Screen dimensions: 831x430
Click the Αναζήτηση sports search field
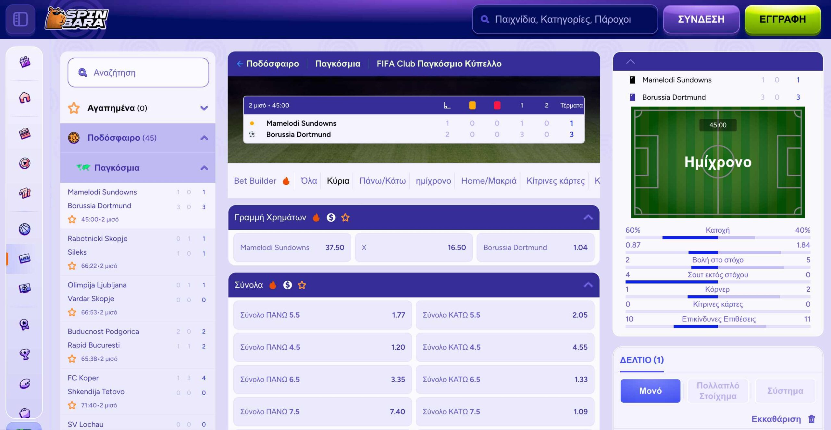click(138, 73)
